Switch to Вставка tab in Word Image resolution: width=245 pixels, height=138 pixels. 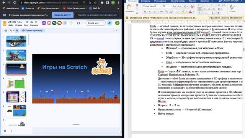pos(145,1)
